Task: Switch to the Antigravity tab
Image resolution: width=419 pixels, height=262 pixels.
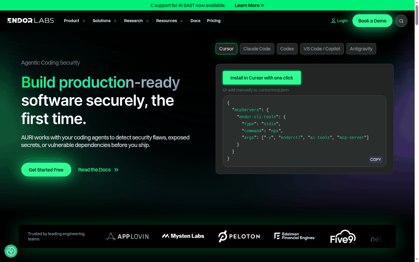Action: [x=361, y=49]
